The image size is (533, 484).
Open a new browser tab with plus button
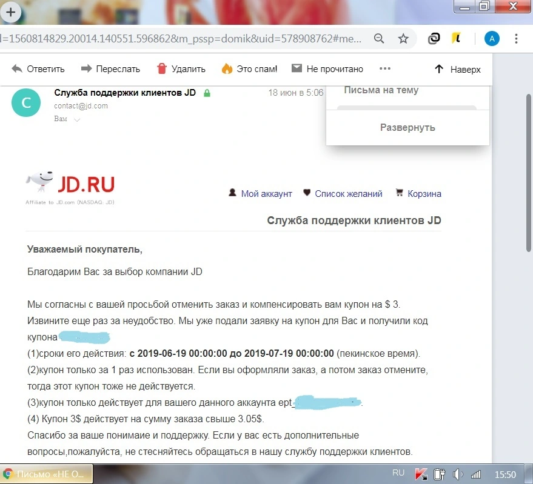click(10, 12)
